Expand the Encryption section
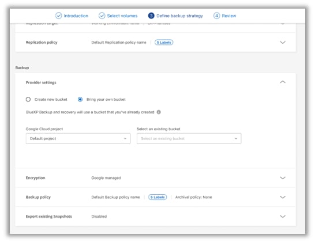This screenshot has height=242, width=315. click(x=283, y=178)
